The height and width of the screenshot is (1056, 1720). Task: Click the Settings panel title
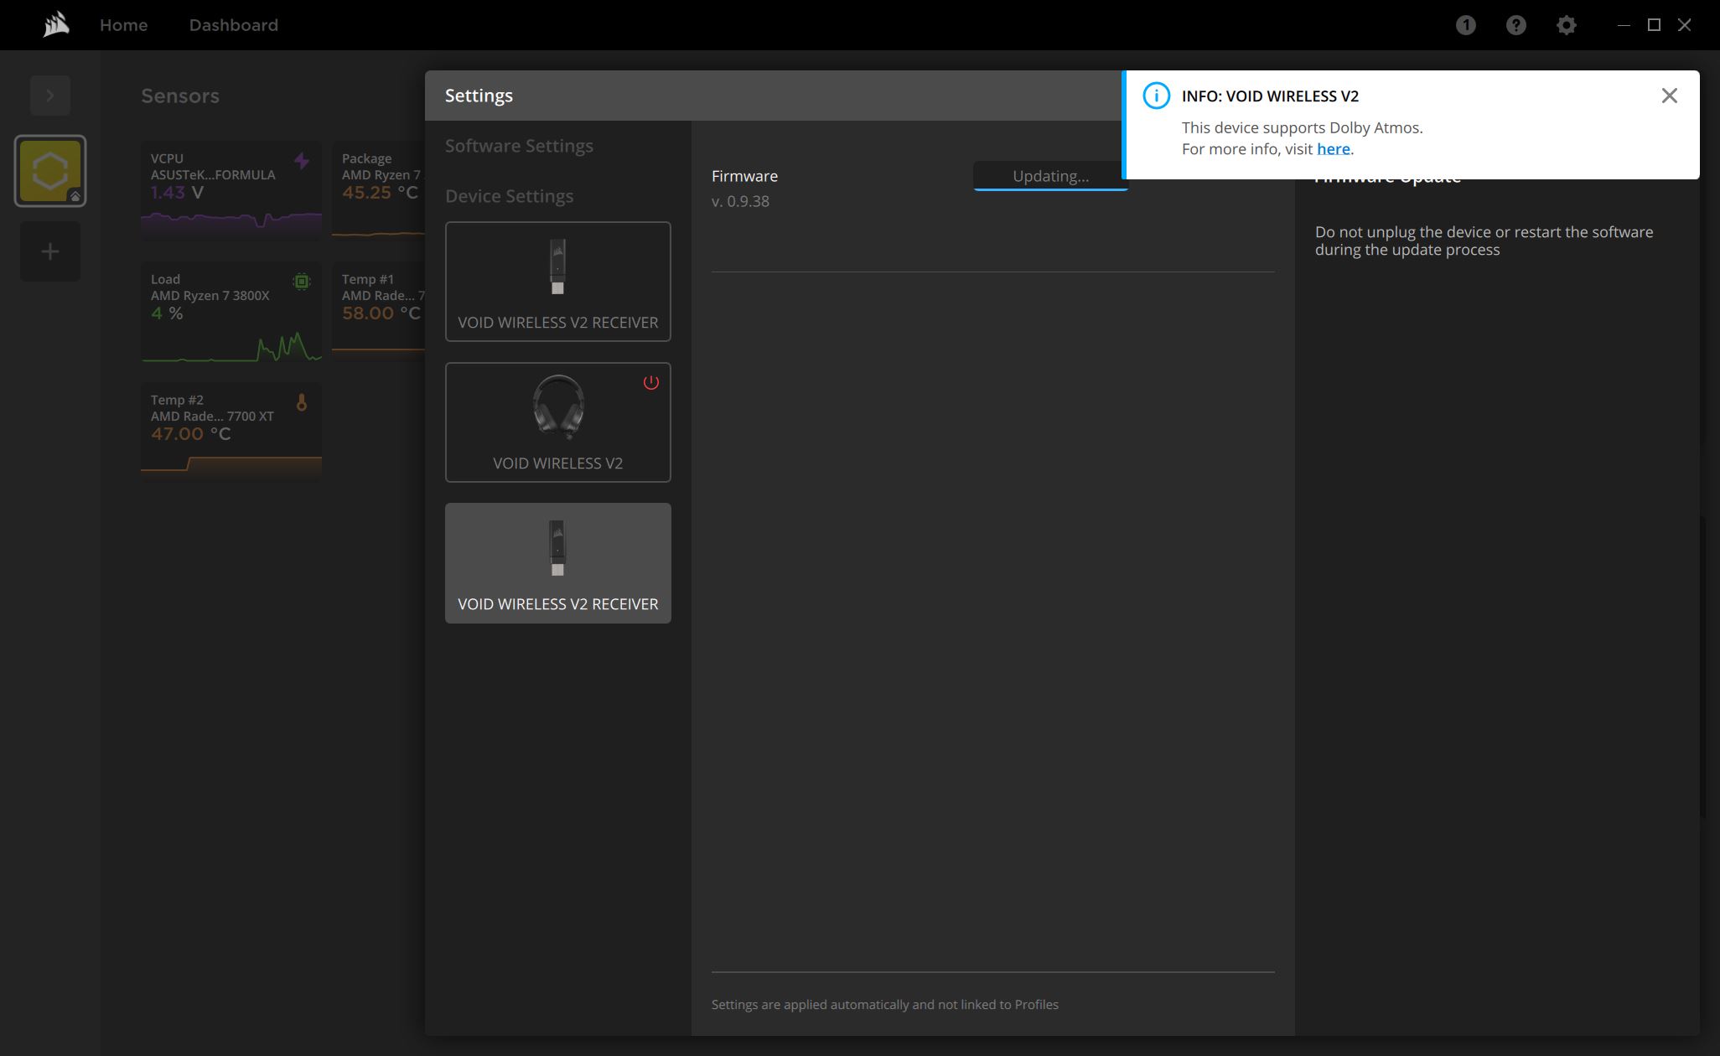point(479,96)
